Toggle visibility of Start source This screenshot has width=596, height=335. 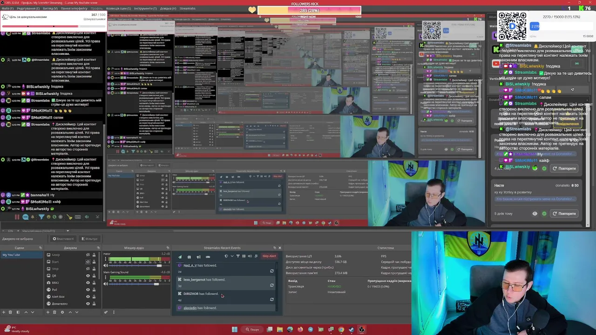click(88, 262)
